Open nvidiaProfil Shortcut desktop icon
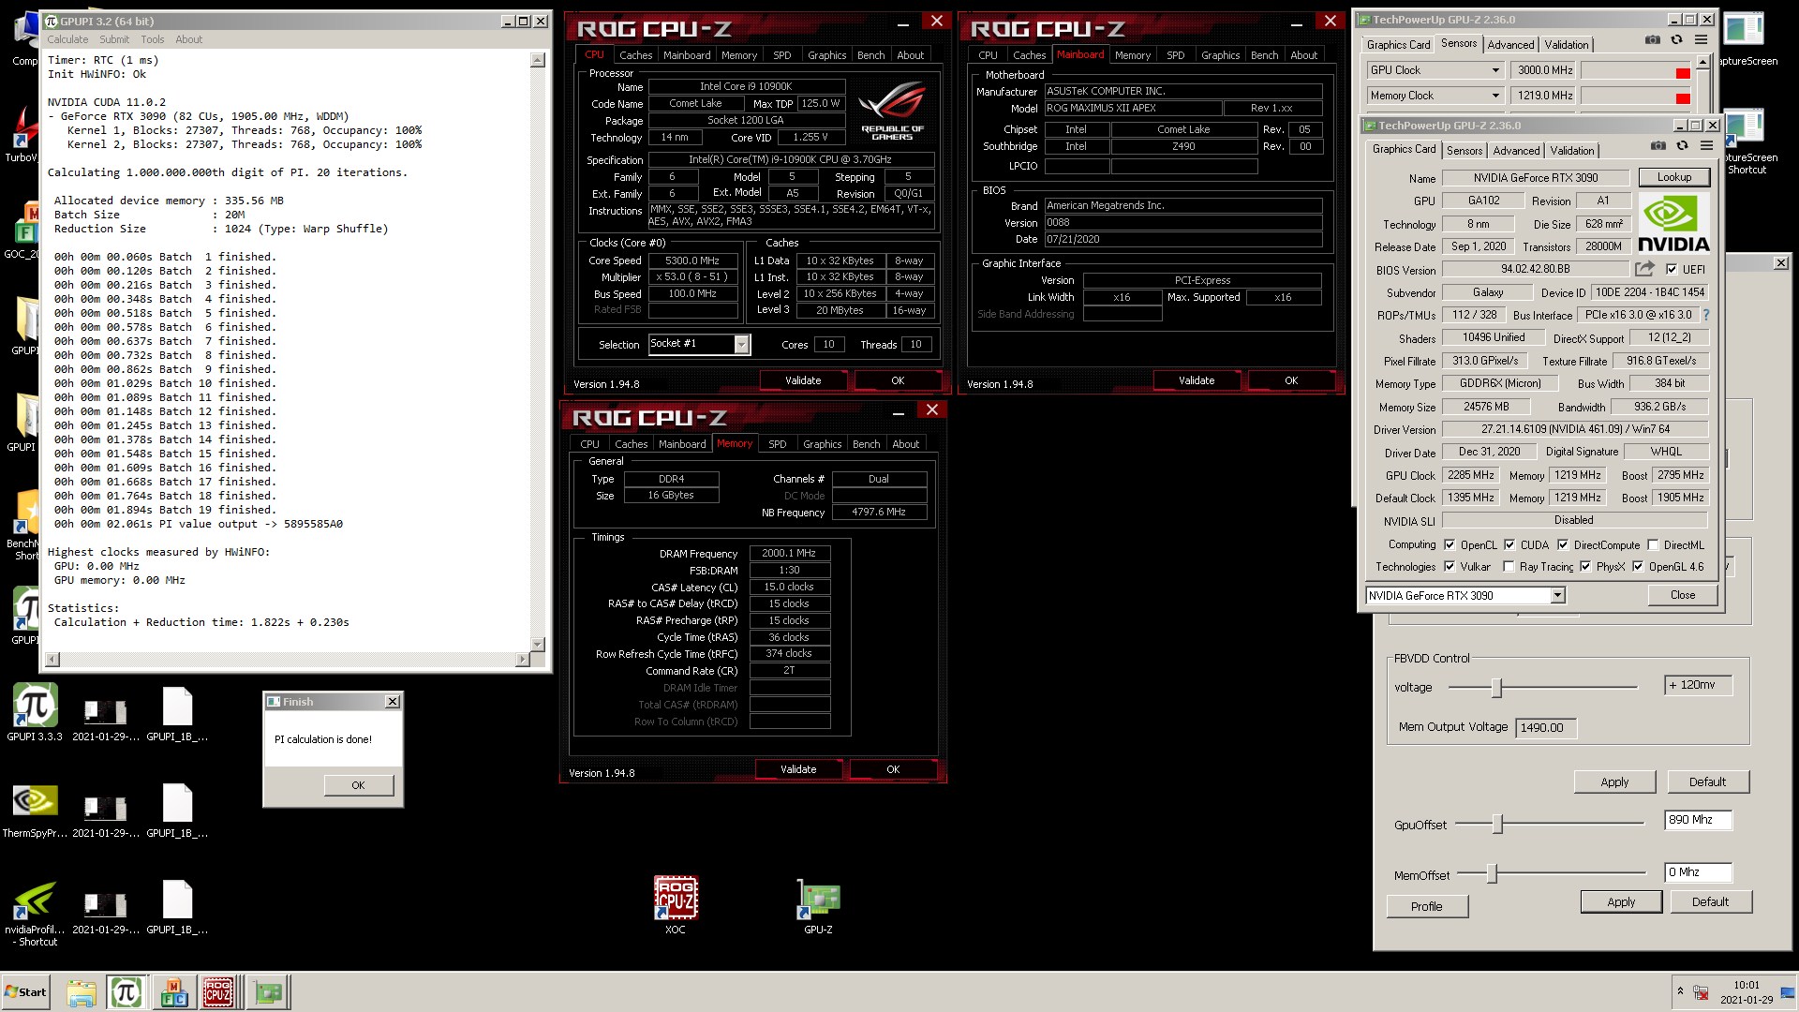Screen dimensions: 1799x1012 (35, 913)
